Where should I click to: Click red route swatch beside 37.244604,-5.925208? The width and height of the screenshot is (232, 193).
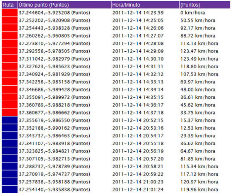tap(9, 13)
